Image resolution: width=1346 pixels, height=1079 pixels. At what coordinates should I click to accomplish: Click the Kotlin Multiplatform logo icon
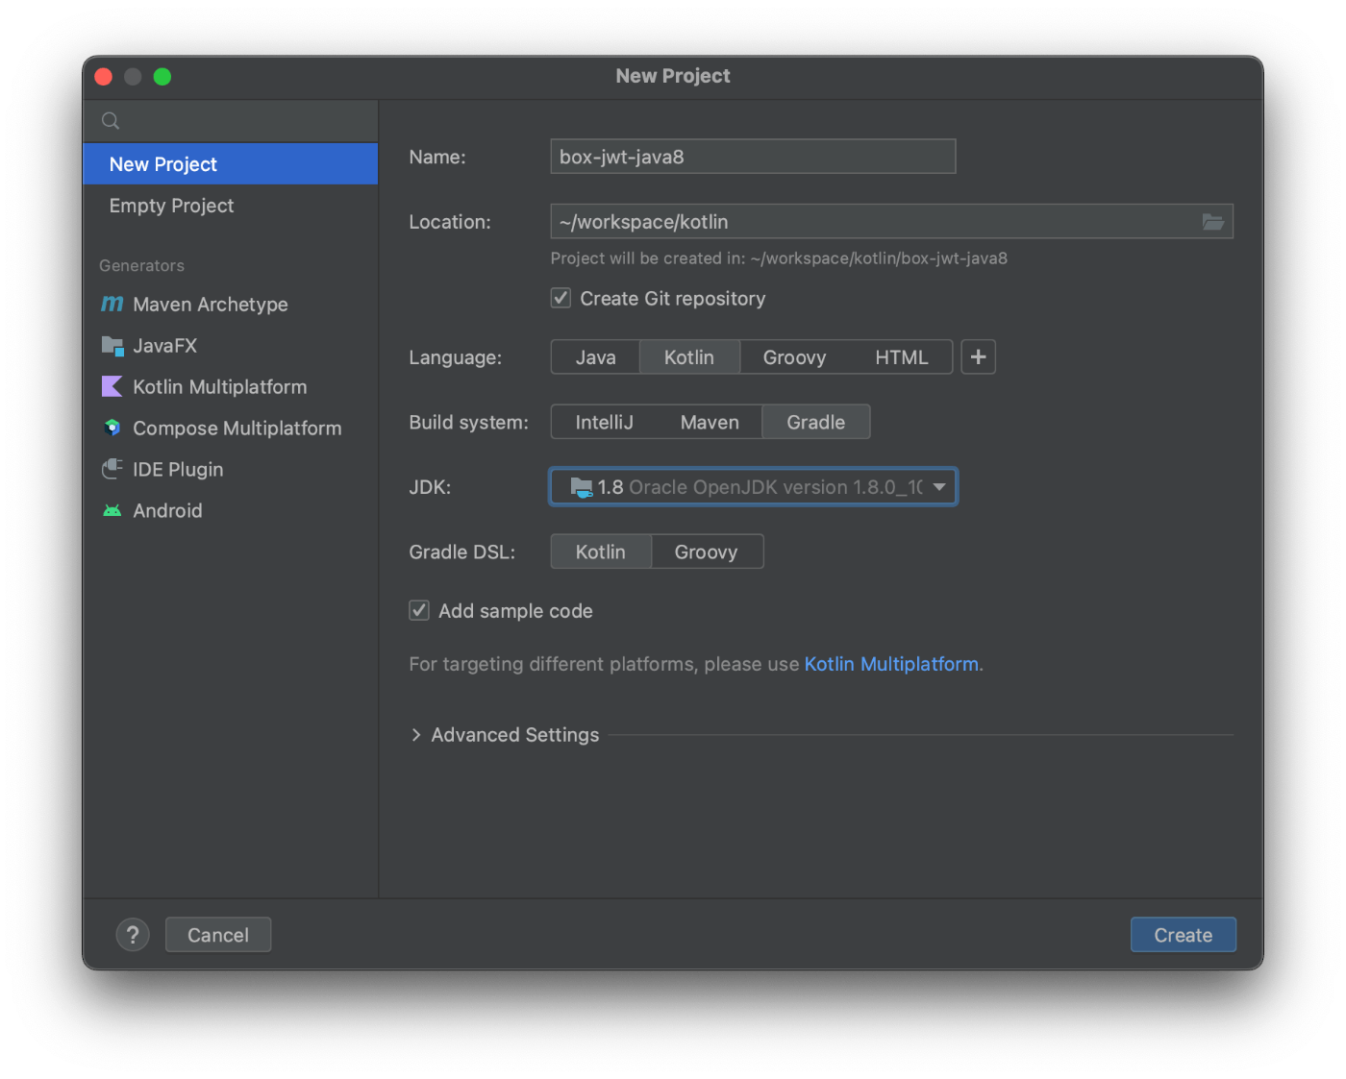point(112,386)
